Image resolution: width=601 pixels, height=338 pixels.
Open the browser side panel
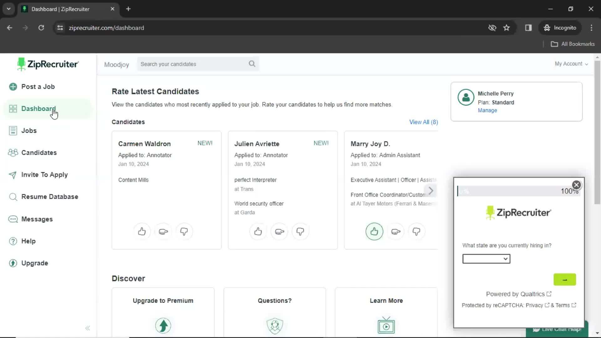528,28
